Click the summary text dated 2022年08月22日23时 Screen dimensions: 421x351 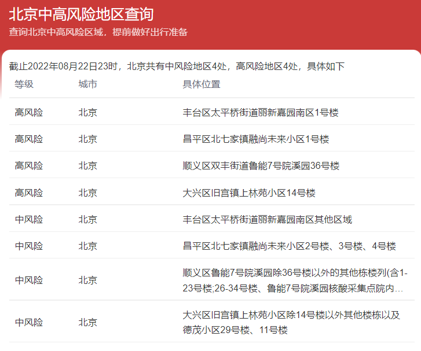[x=177, y=66]
